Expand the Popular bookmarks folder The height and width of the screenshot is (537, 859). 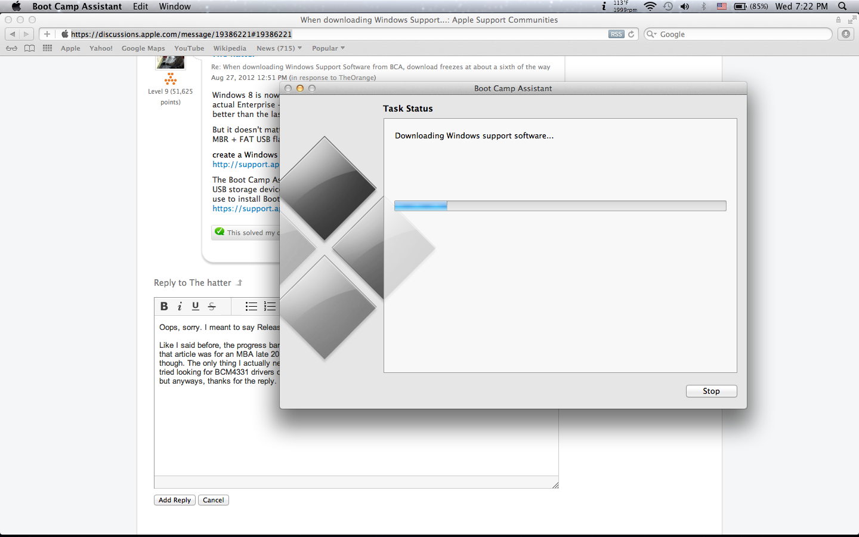pyautogui.click(x=328, y=48)
